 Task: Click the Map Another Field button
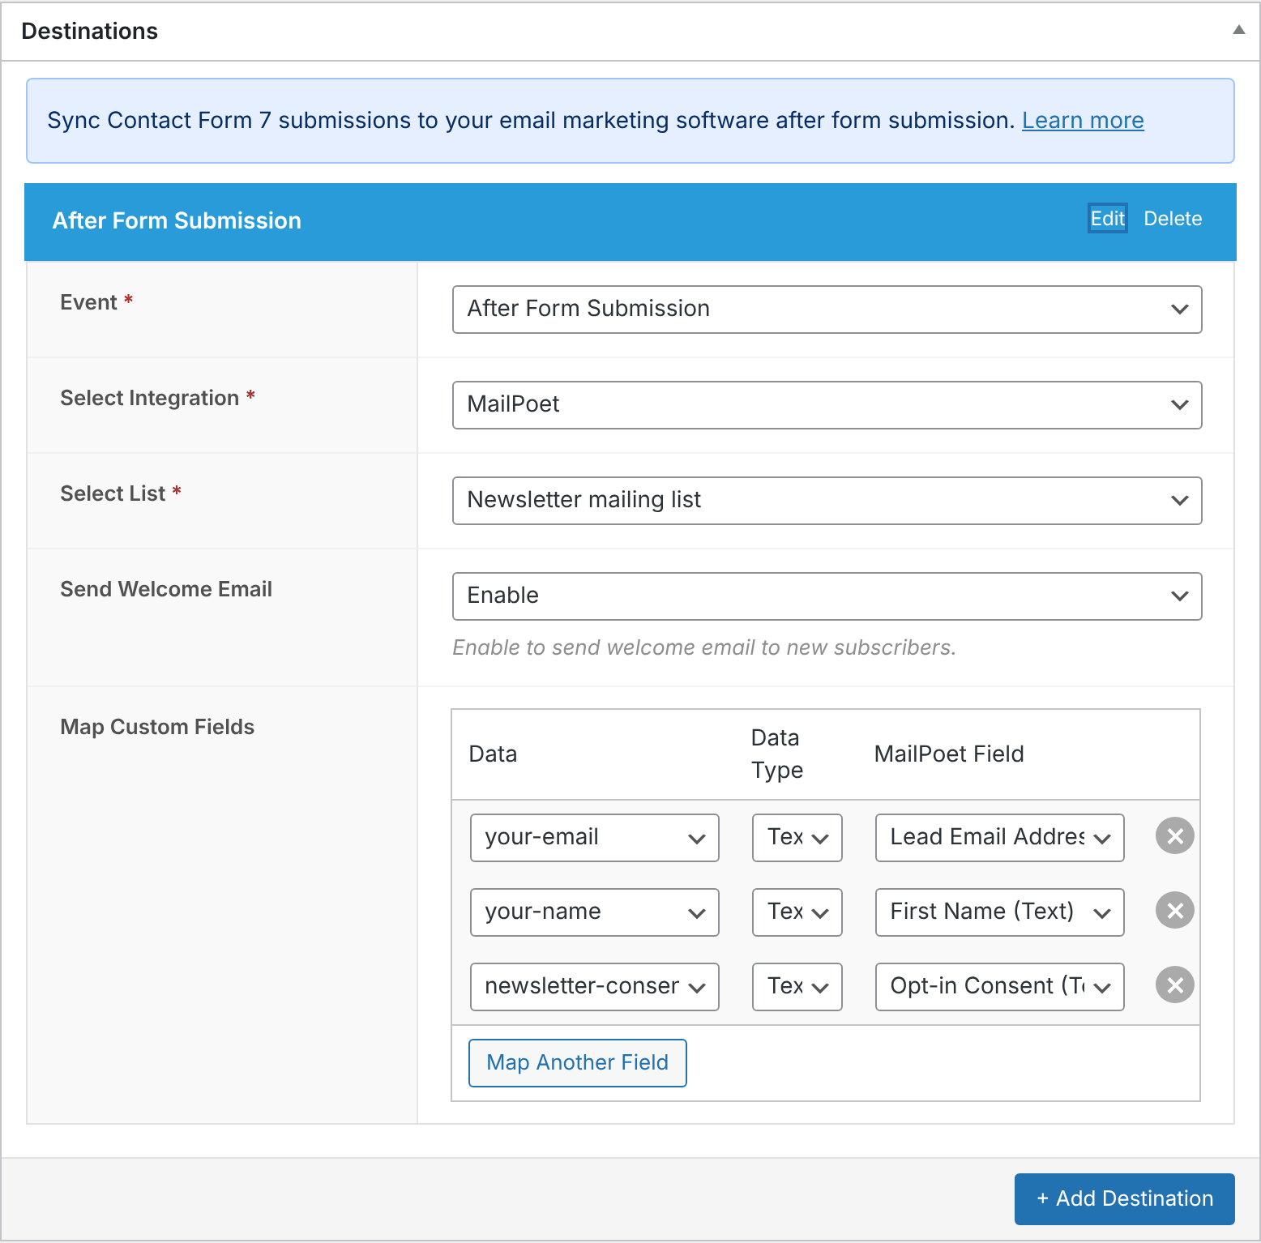(577, 1062)
